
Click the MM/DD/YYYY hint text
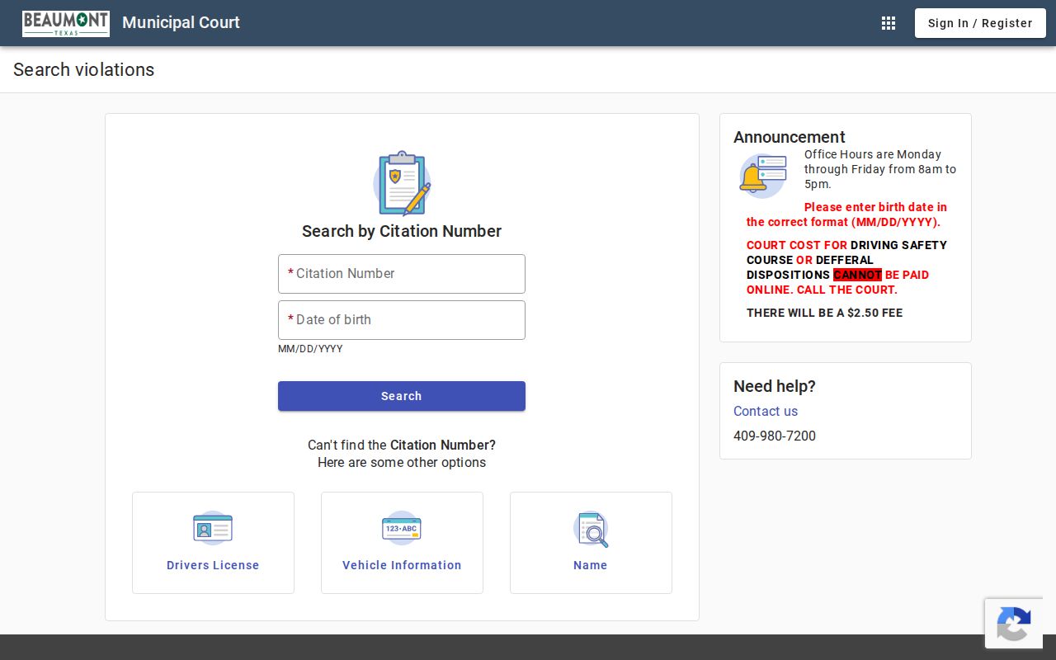pos(310,349)
